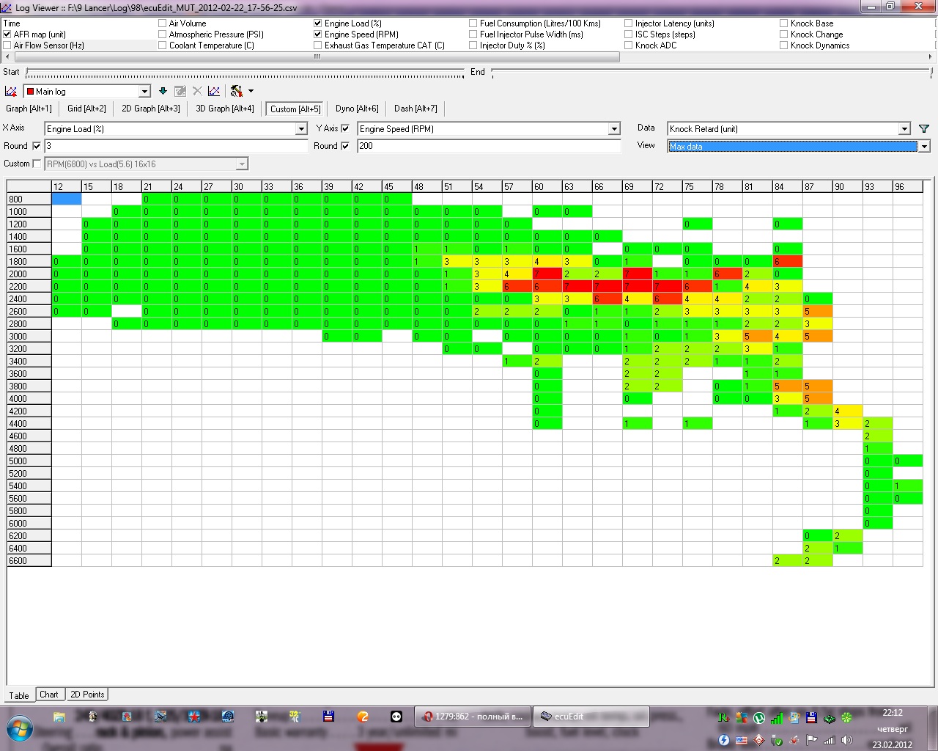The height and width of the screenshot is (751, 938).
Task: Click the tools settings icon in toolbar
Action: coord(236,92)
